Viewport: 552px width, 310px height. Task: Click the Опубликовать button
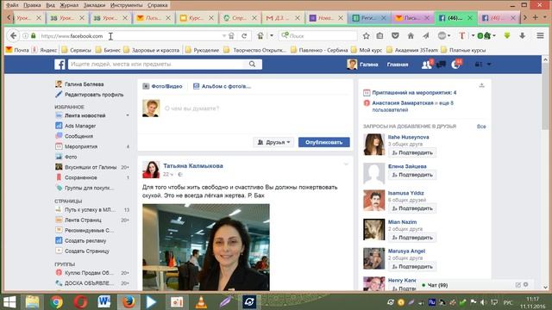tap(324, 142)
